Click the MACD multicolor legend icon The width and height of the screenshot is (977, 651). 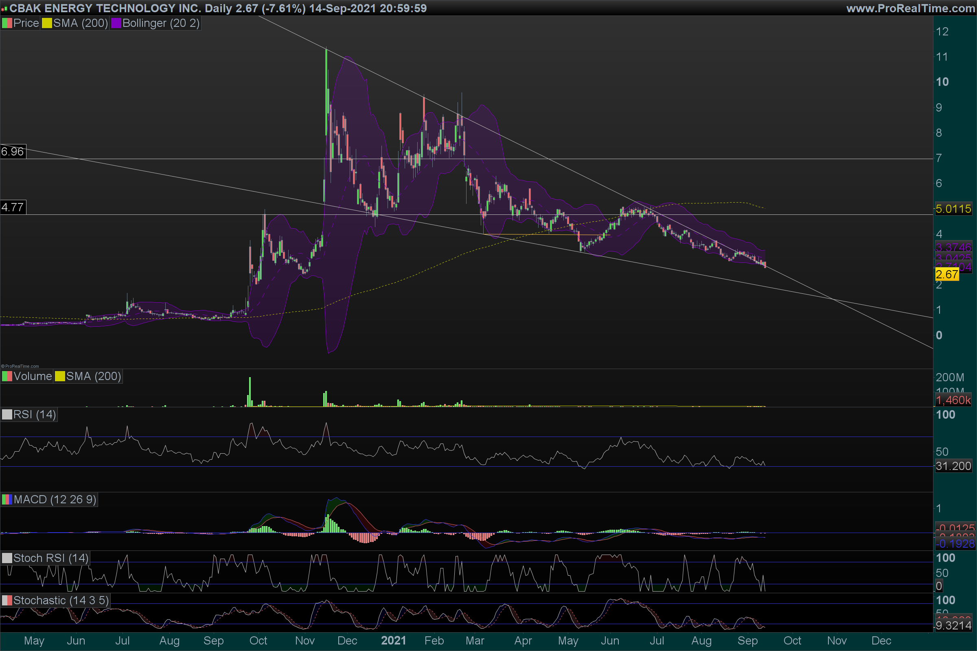click(x=7, y=500)
